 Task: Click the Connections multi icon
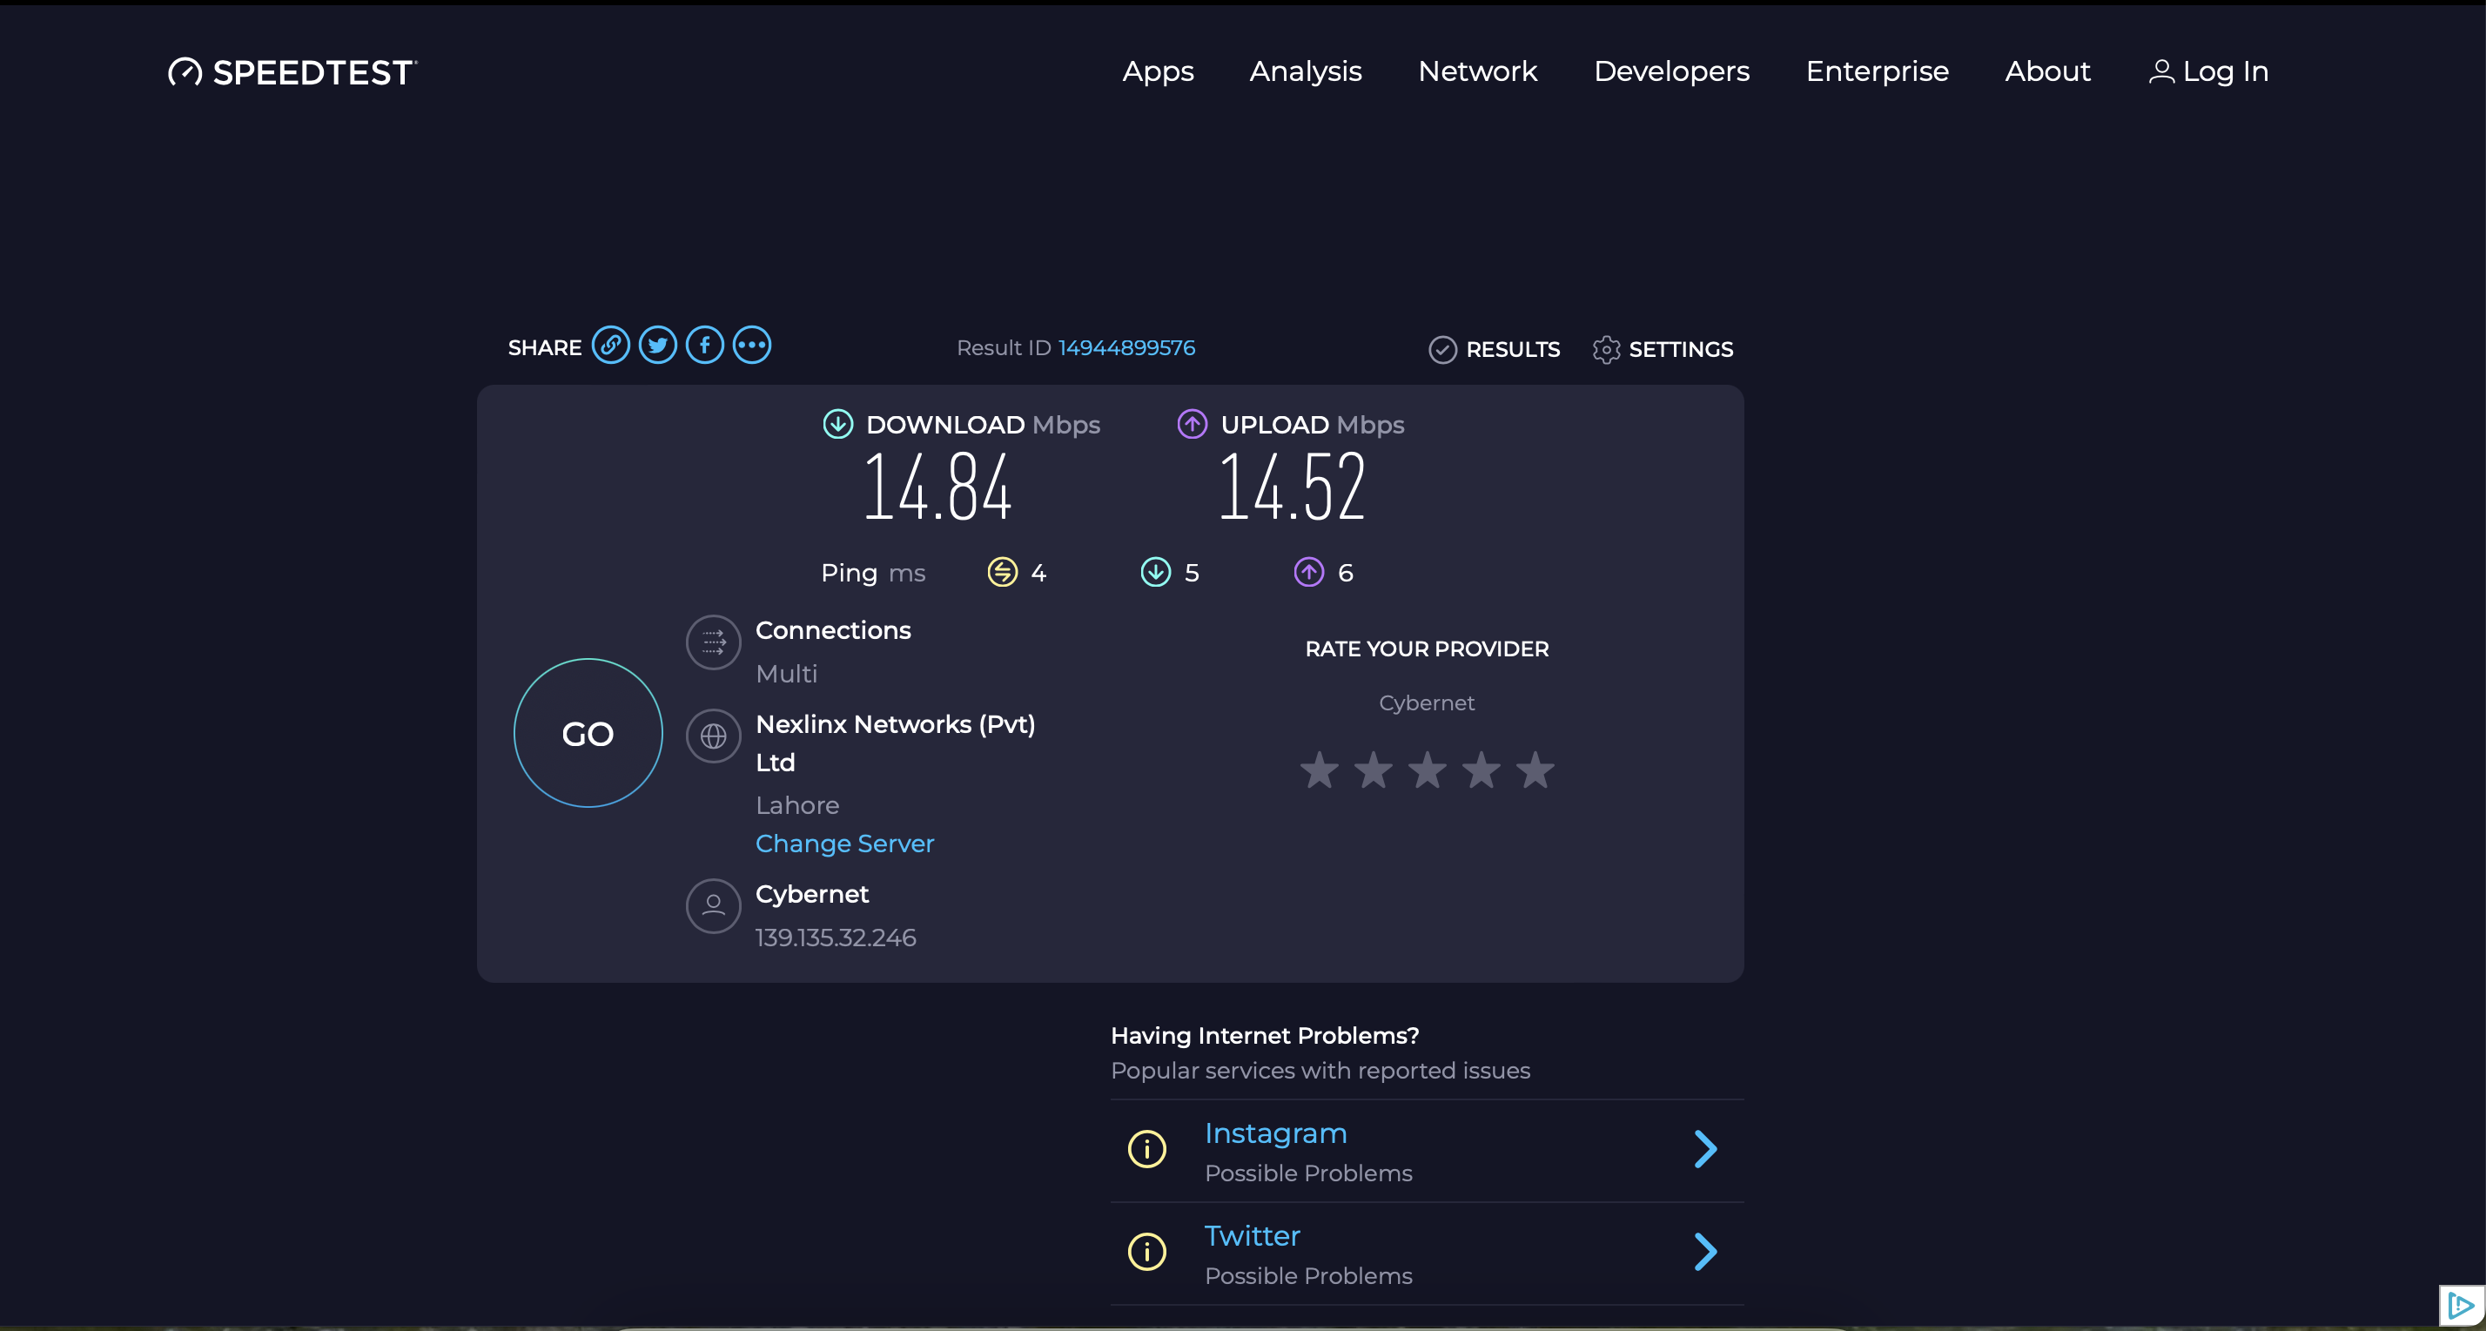tap(713, 642)
